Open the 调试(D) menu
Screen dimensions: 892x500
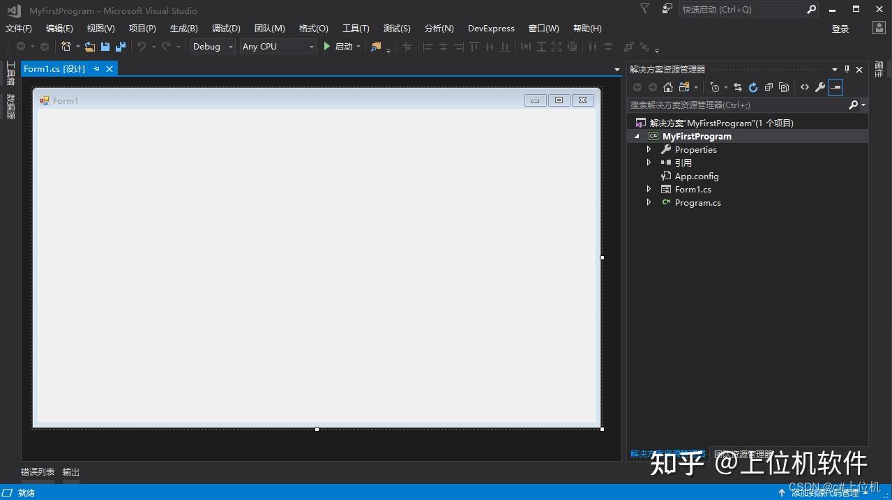226,29
